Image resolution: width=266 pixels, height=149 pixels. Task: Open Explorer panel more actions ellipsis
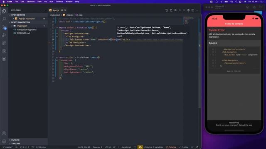[x=44, y=10]
